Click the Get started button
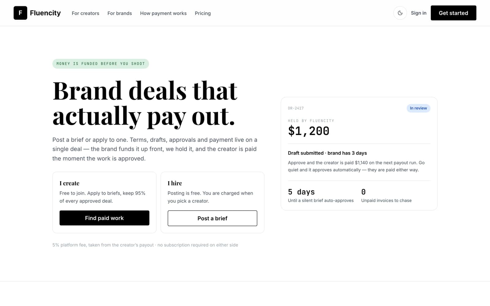Screen dimensions: 490x306 click(453, 13)
